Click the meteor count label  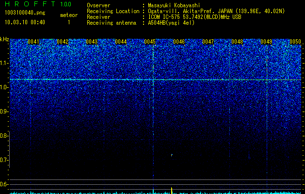pyautogui.click(x=69, y=15)
